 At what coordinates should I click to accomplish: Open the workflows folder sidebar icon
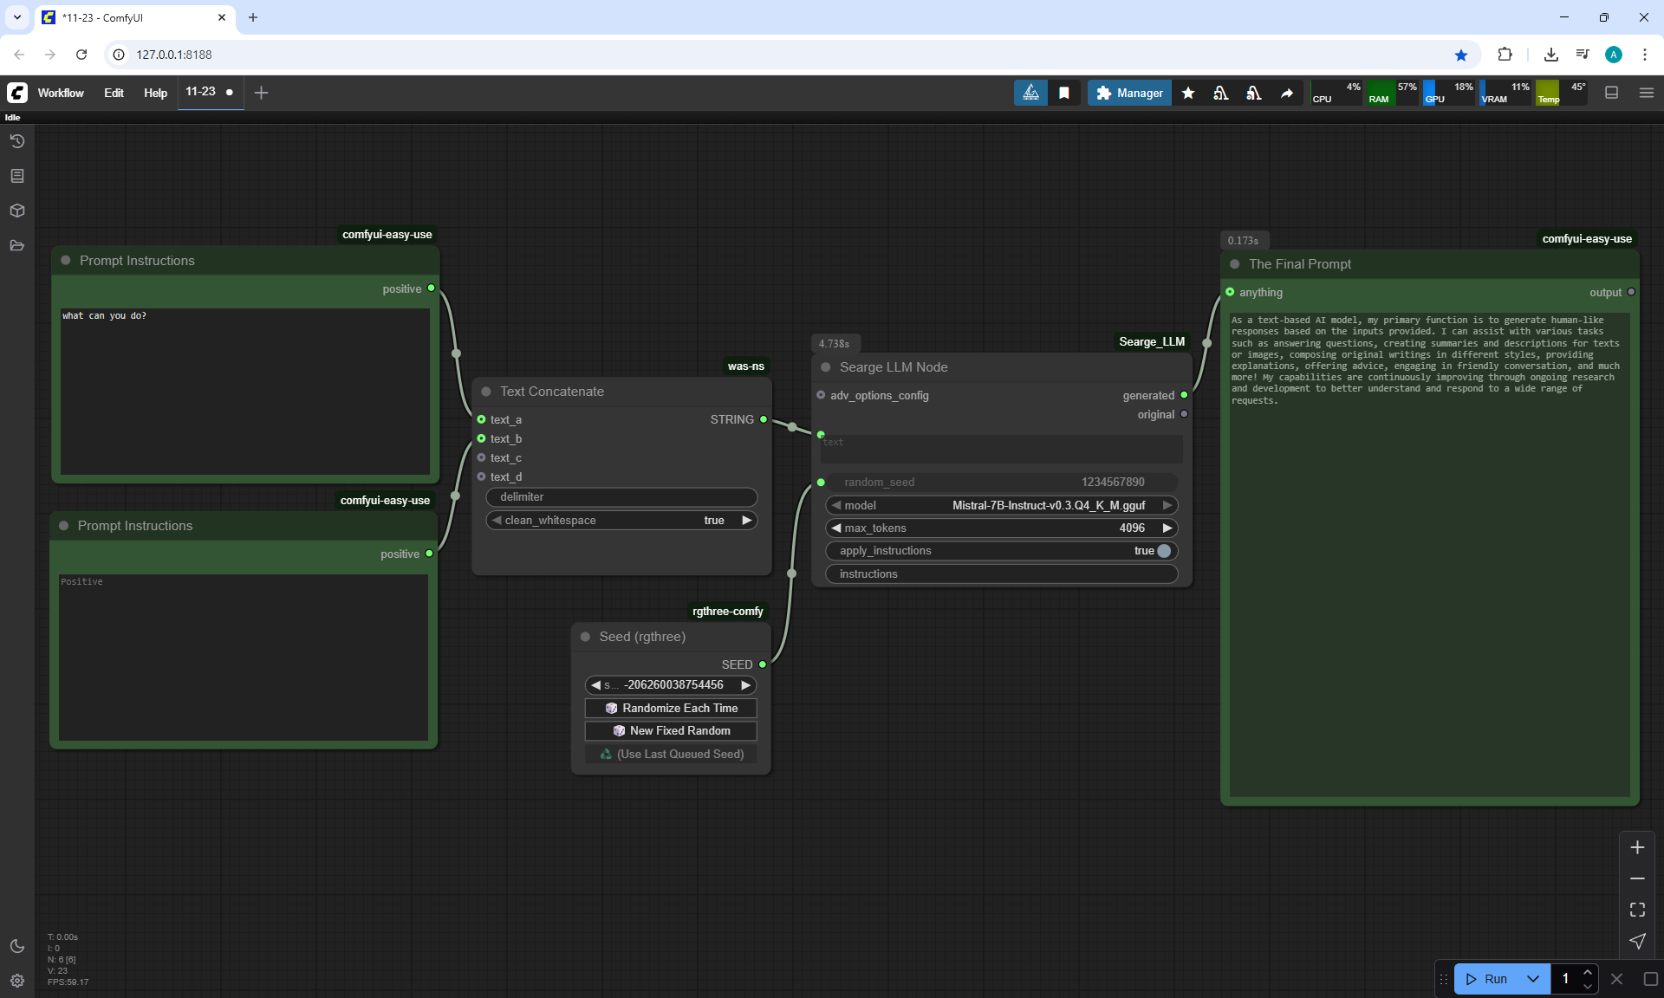click(16, 245)
